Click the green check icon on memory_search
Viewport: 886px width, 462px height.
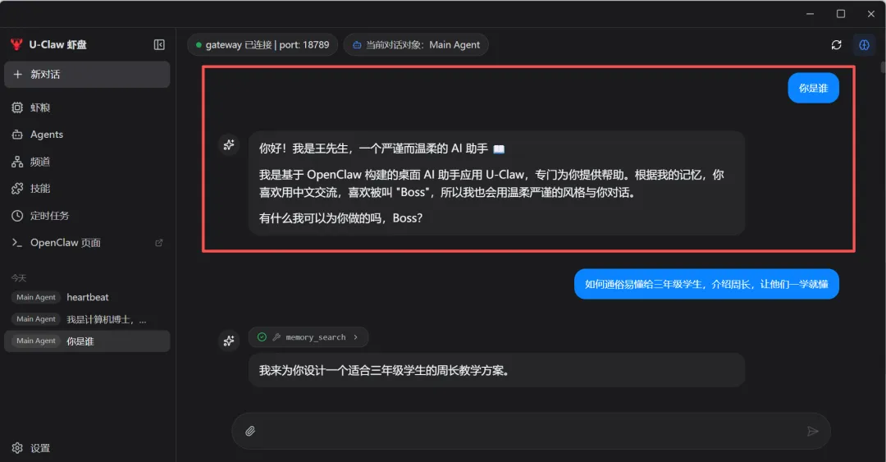[x=262, y=337]
